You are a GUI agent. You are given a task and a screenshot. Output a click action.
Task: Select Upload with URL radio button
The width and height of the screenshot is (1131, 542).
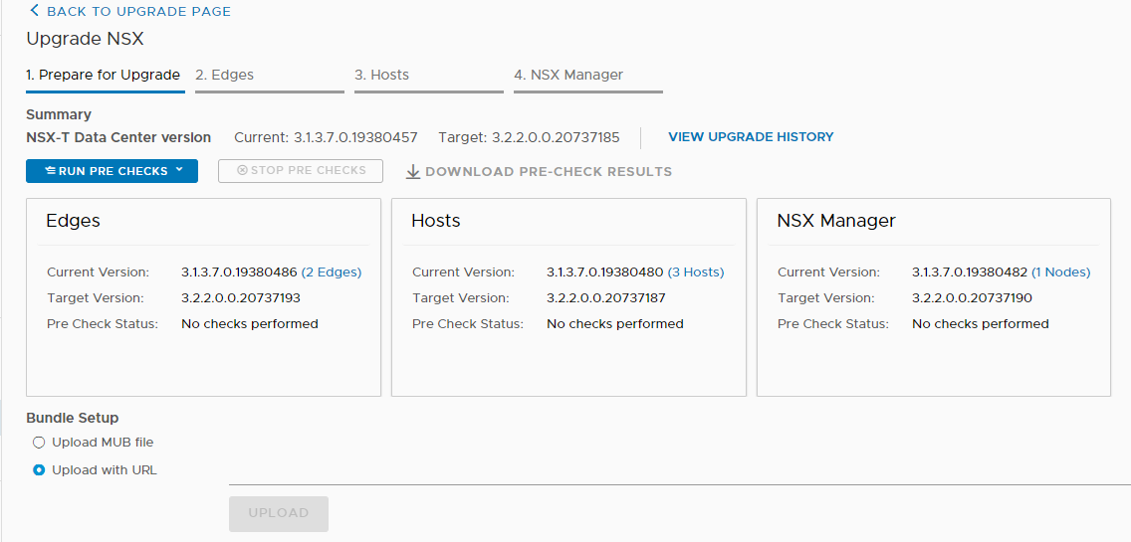point(39,470)
